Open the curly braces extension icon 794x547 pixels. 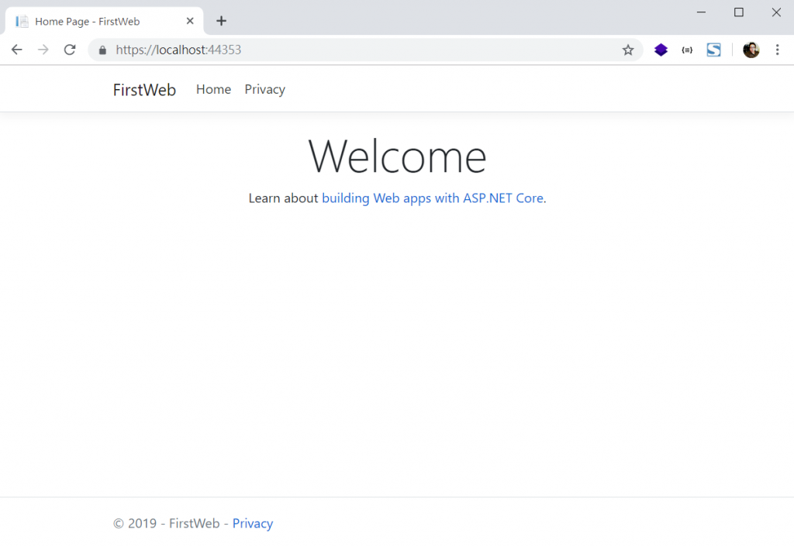coord(687,50)
